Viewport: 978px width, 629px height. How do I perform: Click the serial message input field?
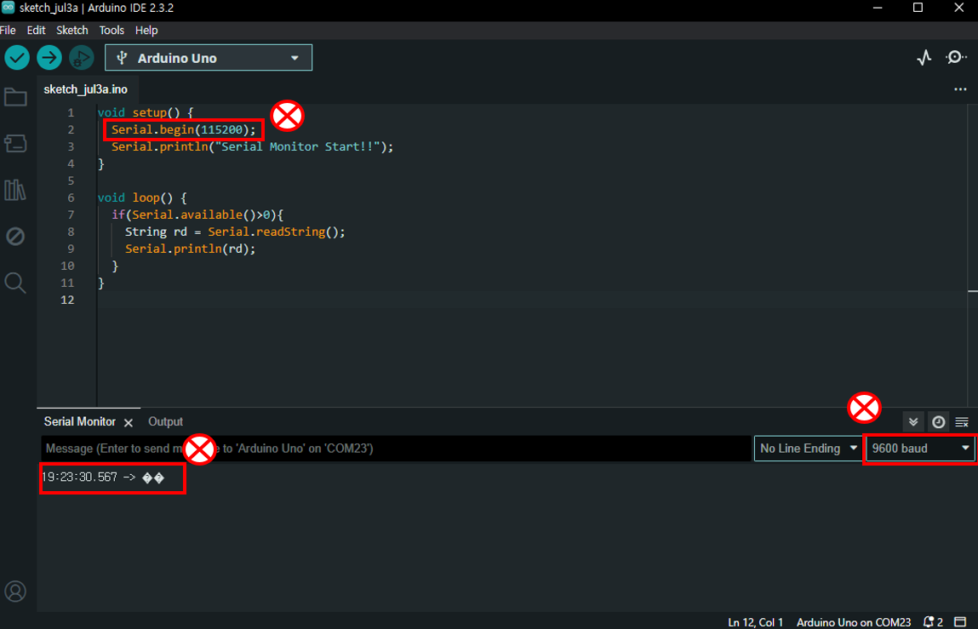(x=396, y=449)
